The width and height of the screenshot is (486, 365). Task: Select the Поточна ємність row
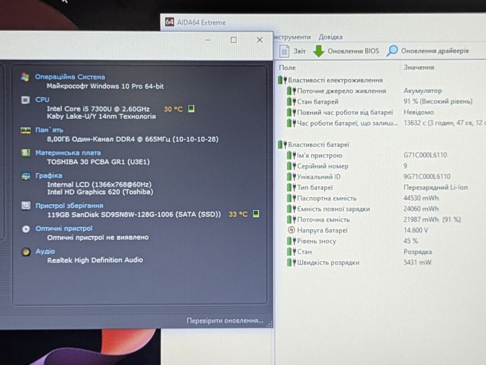tap(380, 219)
